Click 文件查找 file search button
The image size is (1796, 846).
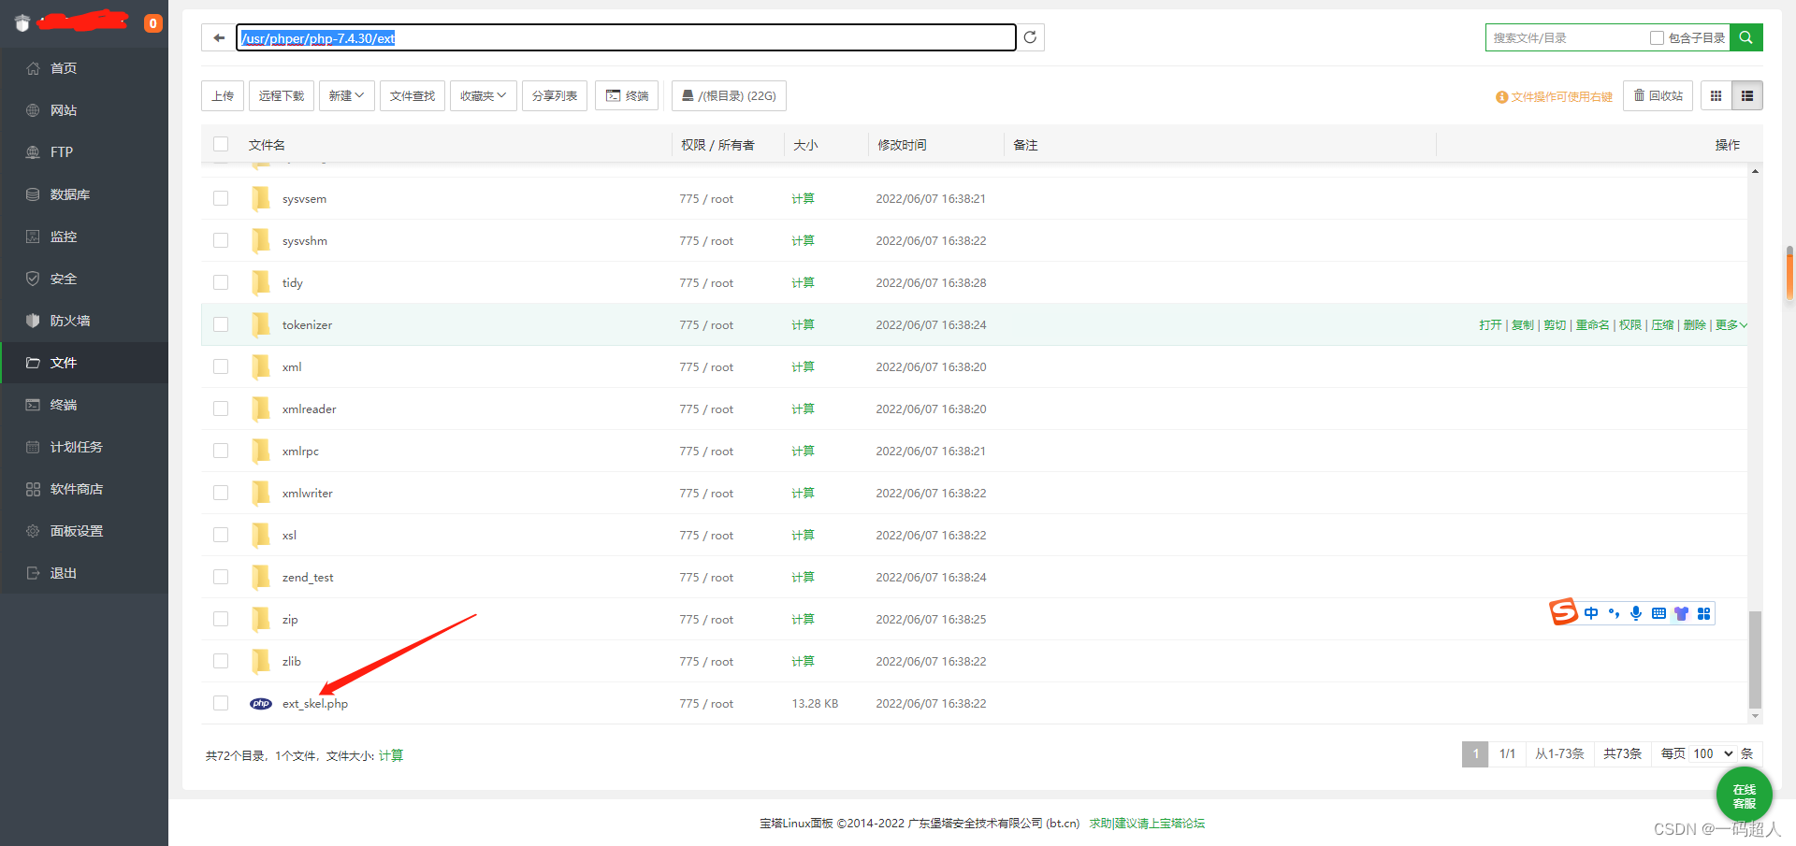pos(413,95)
